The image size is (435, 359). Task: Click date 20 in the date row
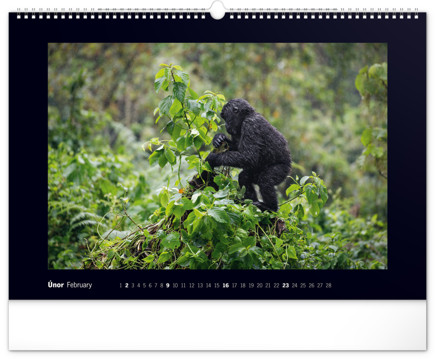[260, 286]
